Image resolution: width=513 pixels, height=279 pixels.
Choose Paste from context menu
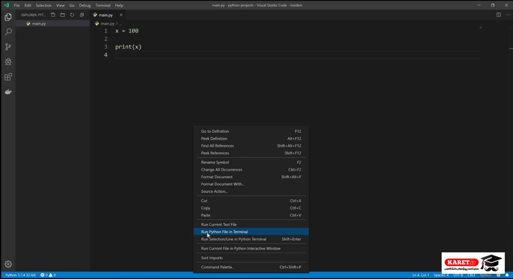[251, 215]
